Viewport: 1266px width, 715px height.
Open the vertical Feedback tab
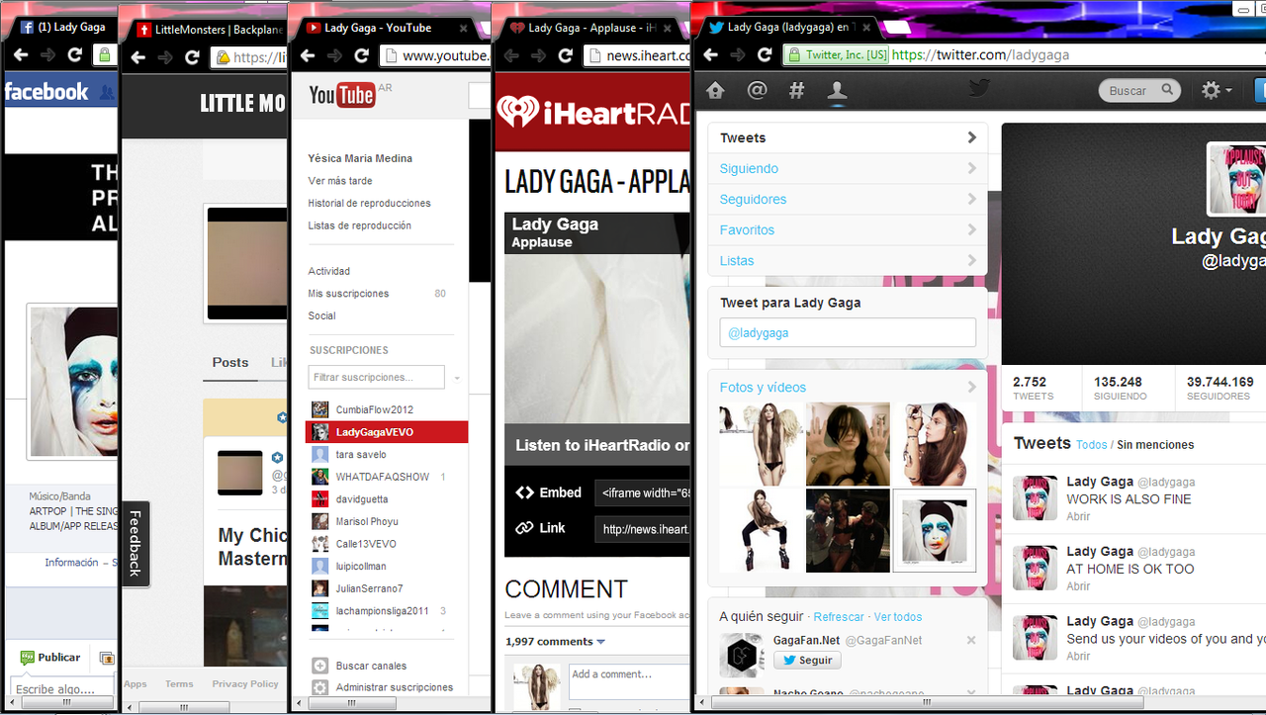coord(136,543)
